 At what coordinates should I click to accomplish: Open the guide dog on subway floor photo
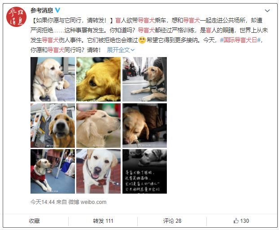point(145,79)
